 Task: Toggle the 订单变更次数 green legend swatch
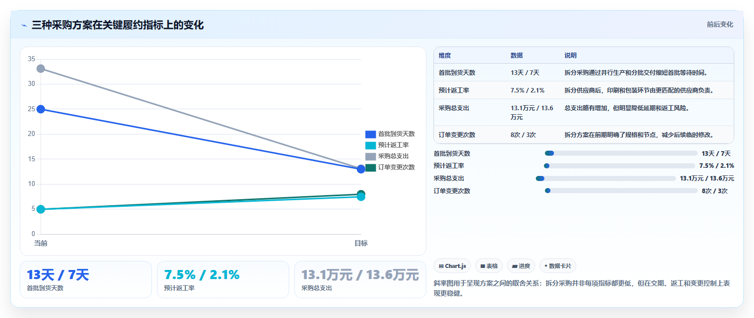click(x=371, y=167)
